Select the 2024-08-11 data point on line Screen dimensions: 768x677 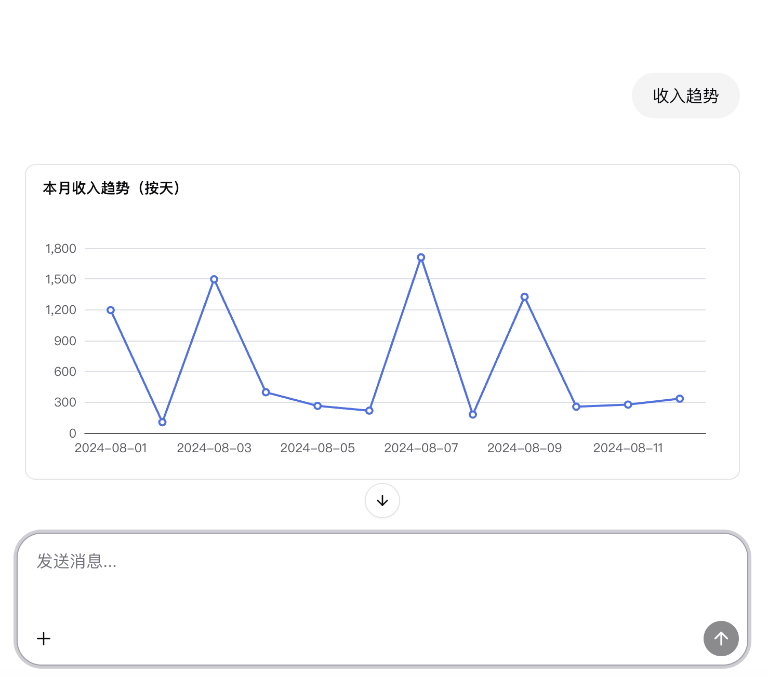[628, 404]
